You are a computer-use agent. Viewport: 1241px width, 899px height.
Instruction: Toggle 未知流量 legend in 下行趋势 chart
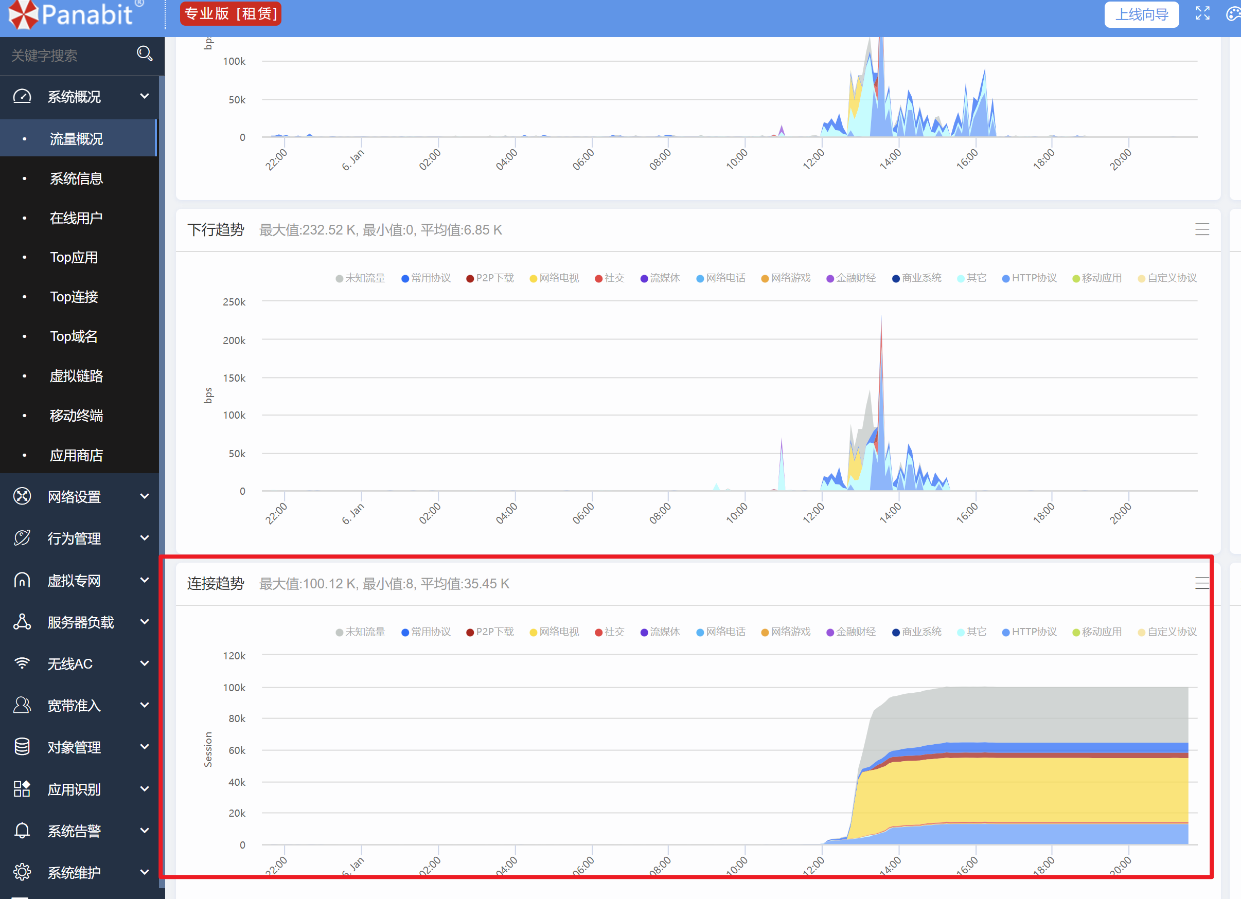tap(361, 278)
